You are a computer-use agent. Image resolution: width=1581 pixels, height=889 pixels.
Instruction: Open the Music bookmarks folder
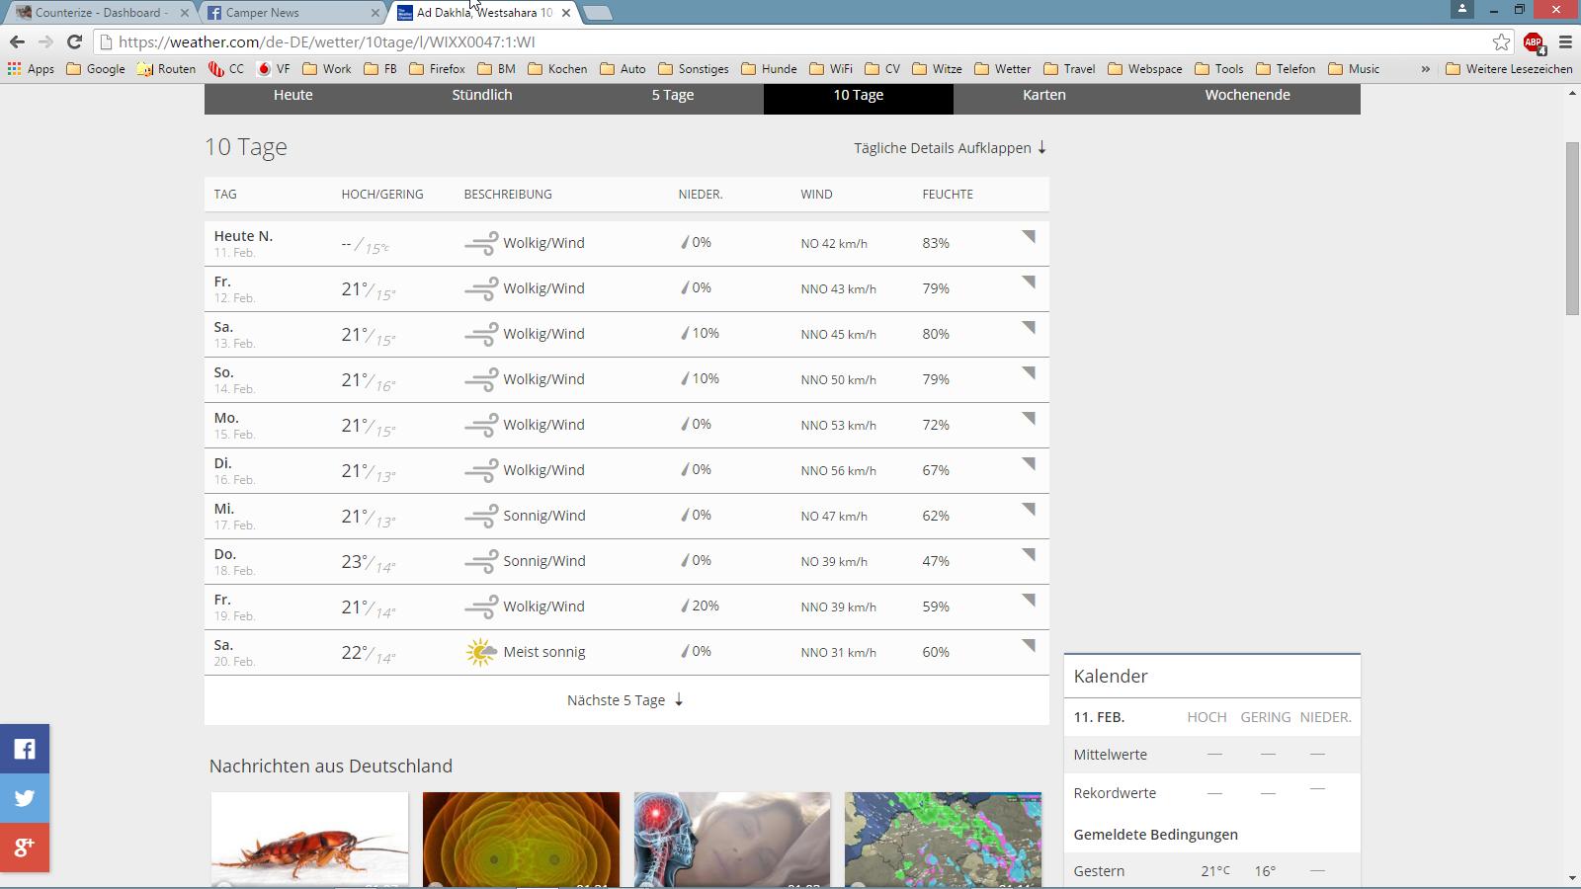1354,68
